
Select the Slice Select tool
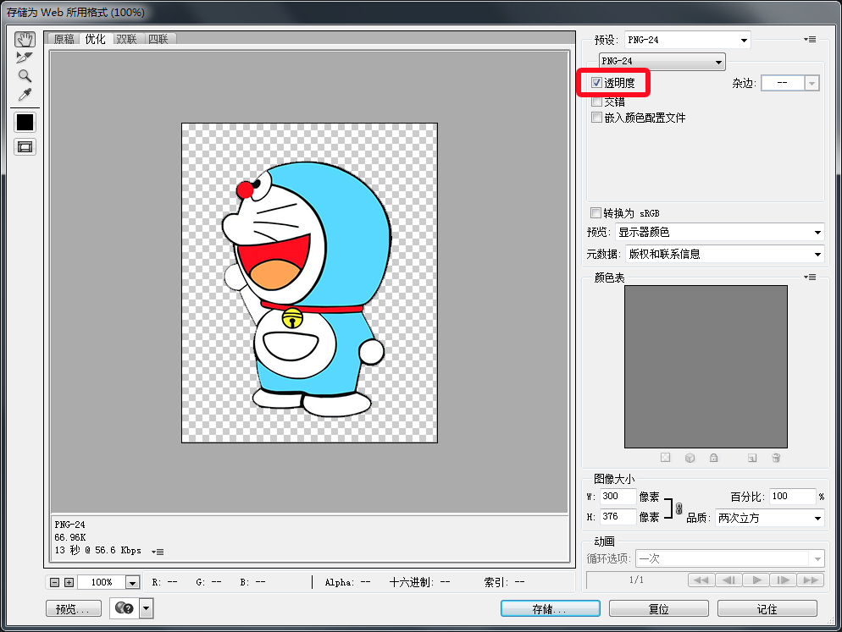pyautogui.click(x=25, y=58)
